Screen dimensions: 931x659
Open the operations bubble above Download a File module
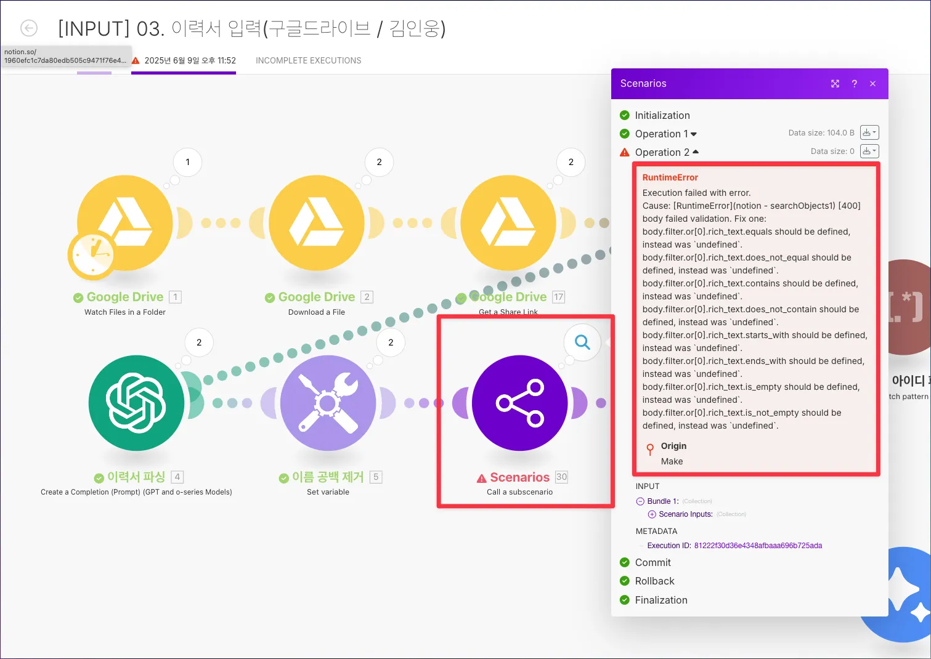pos(379,162)
